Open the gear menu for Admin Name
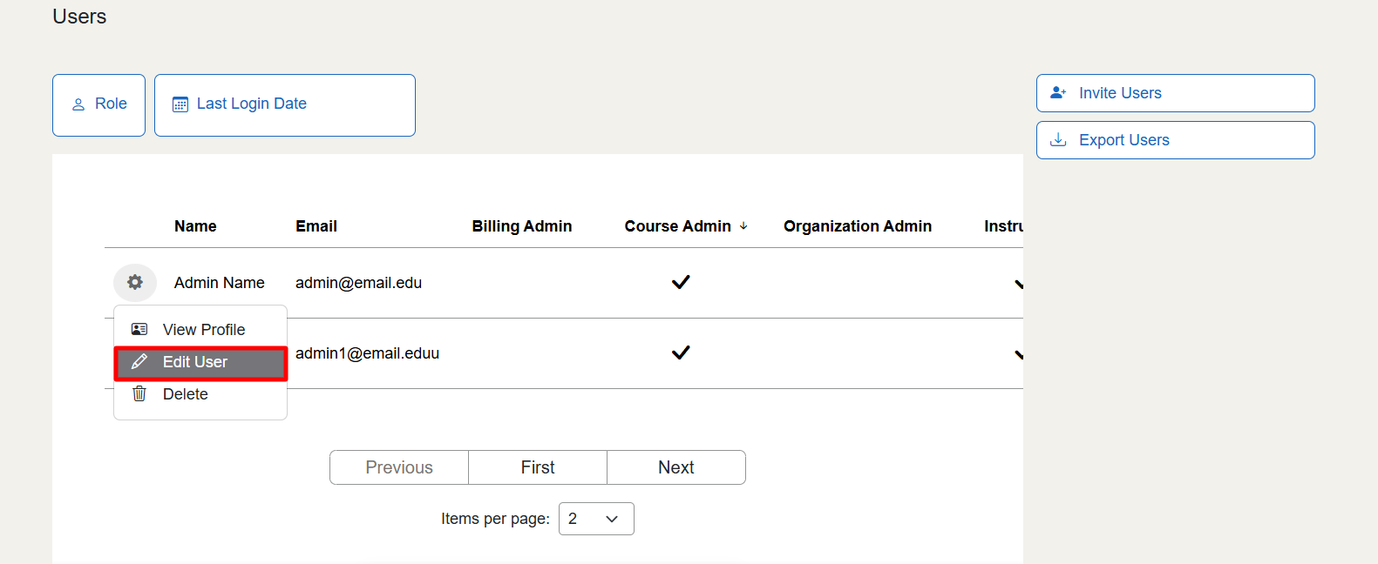 [x=135, y=282]
